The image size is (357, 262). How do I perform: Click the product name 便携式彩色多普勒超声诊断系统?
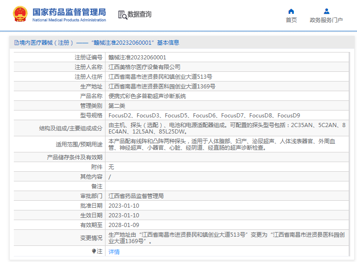tap(147, 96)
